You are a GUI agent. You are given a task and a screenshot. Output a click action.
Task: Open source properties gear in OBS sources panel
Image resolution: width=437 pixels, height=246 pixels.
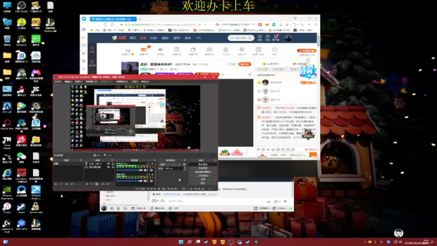(97, 184)
